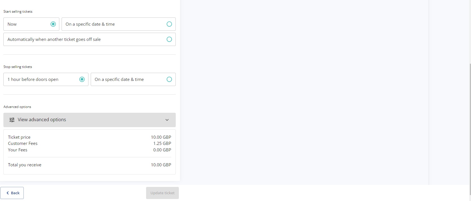Click the Customer Fees label
Image resolution: width=471 pixels, height=201 pixels.
23,143
